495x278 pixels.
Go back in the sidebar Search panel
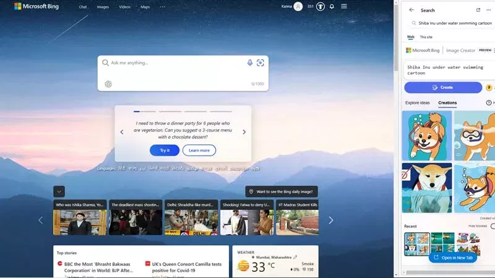point(411,10)
